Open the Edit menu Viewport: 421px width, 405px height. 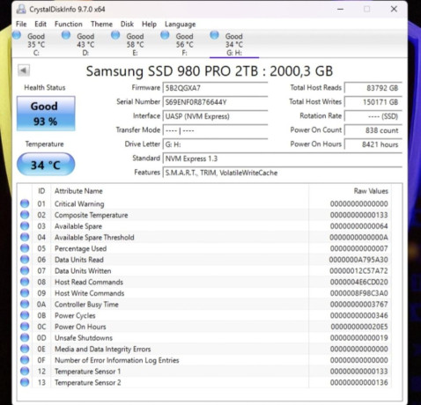[41, 24]
